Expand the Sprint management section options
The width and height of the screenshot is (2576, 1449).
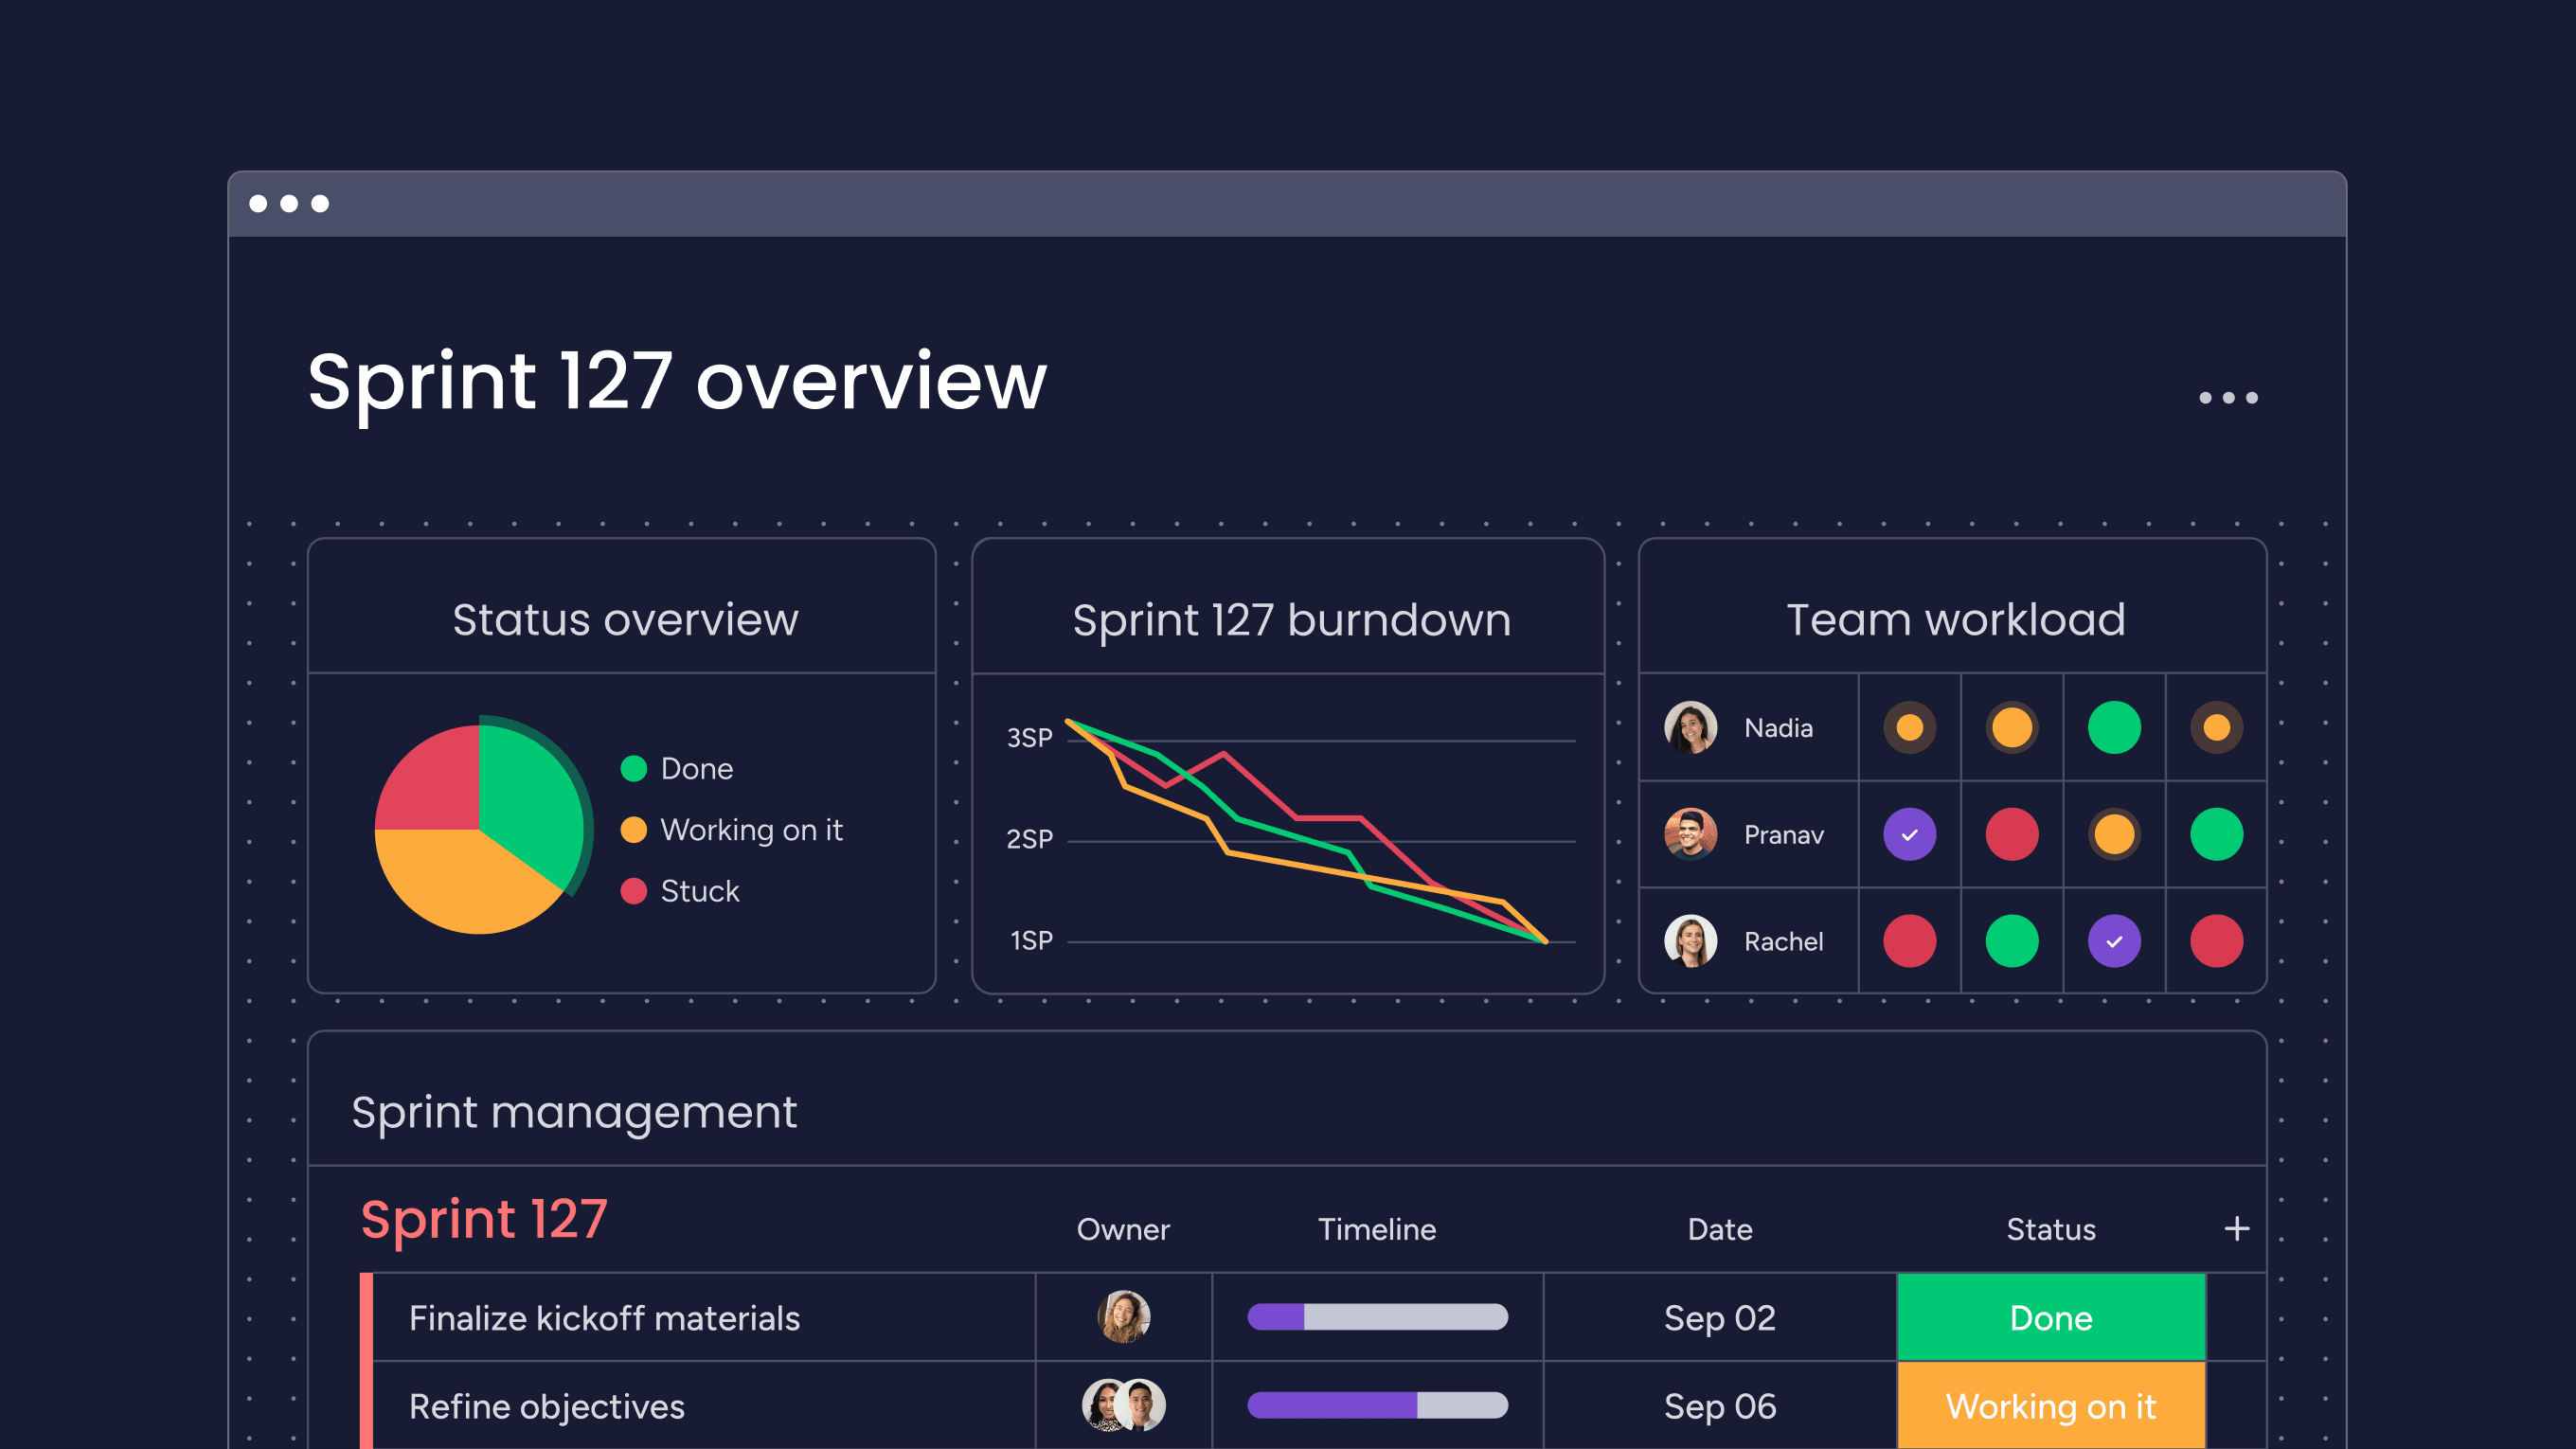(x=2234, y=1226)
